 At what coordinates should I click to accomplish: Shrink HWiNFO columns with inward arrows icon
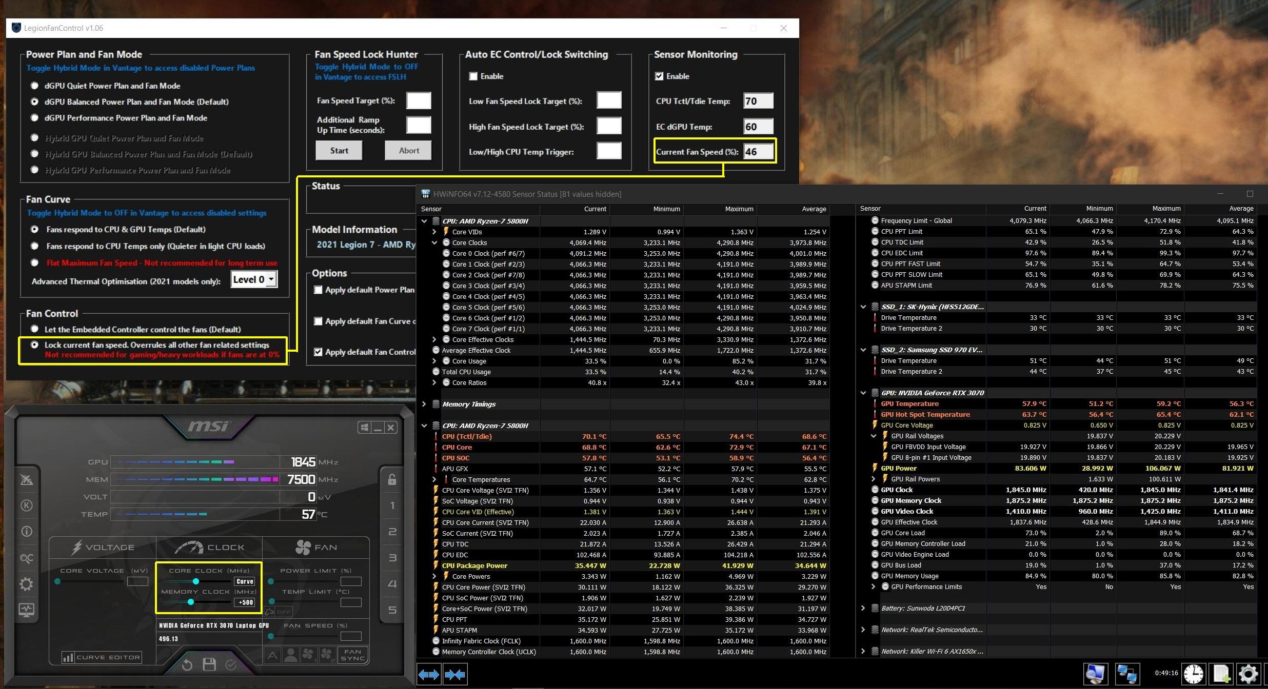pos(455,675)
